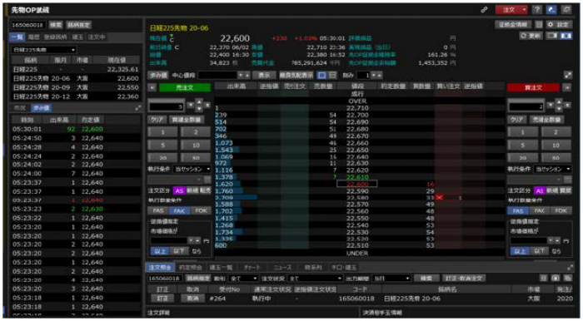Open the ニュース tab
Image resolution: width=583 pixels, height=321 pixels.
(x=282, y=267)
